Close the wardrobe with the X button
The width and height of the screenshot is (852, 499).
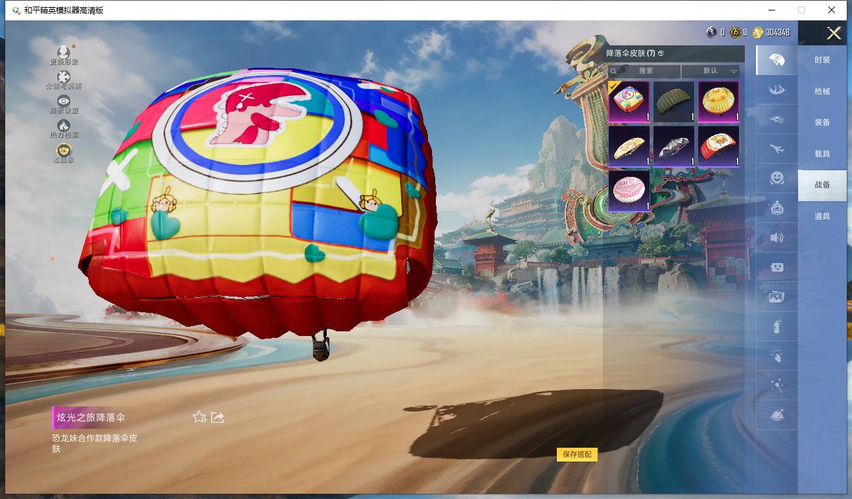coord(834,34)
